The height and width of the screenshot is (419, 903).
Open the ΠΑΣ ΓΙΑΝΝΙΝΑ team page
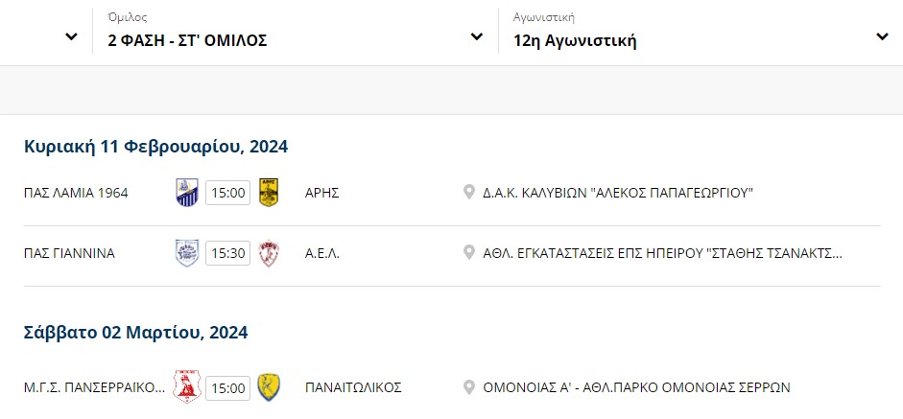coord(69,253)
